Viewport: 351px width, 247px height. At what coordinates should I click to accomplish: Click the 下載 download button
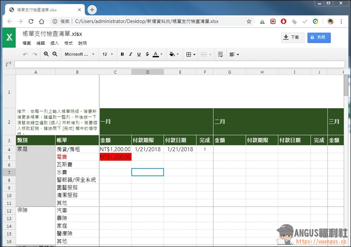click(x=293, y=37)
